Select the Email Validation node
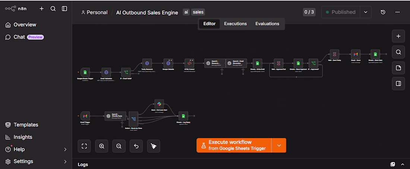This screenshot has height=169, width=410. [x=106, y=72]
